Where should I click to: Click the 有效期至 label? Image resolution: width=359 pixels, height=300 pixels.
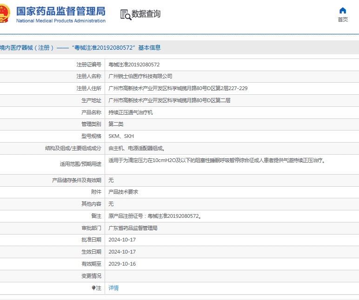tap(91, 264)
